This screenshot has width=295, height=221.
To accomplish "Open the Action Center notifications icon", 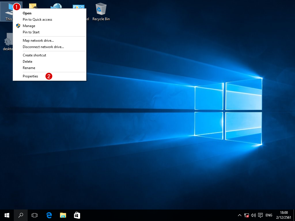I will (260, 215).
